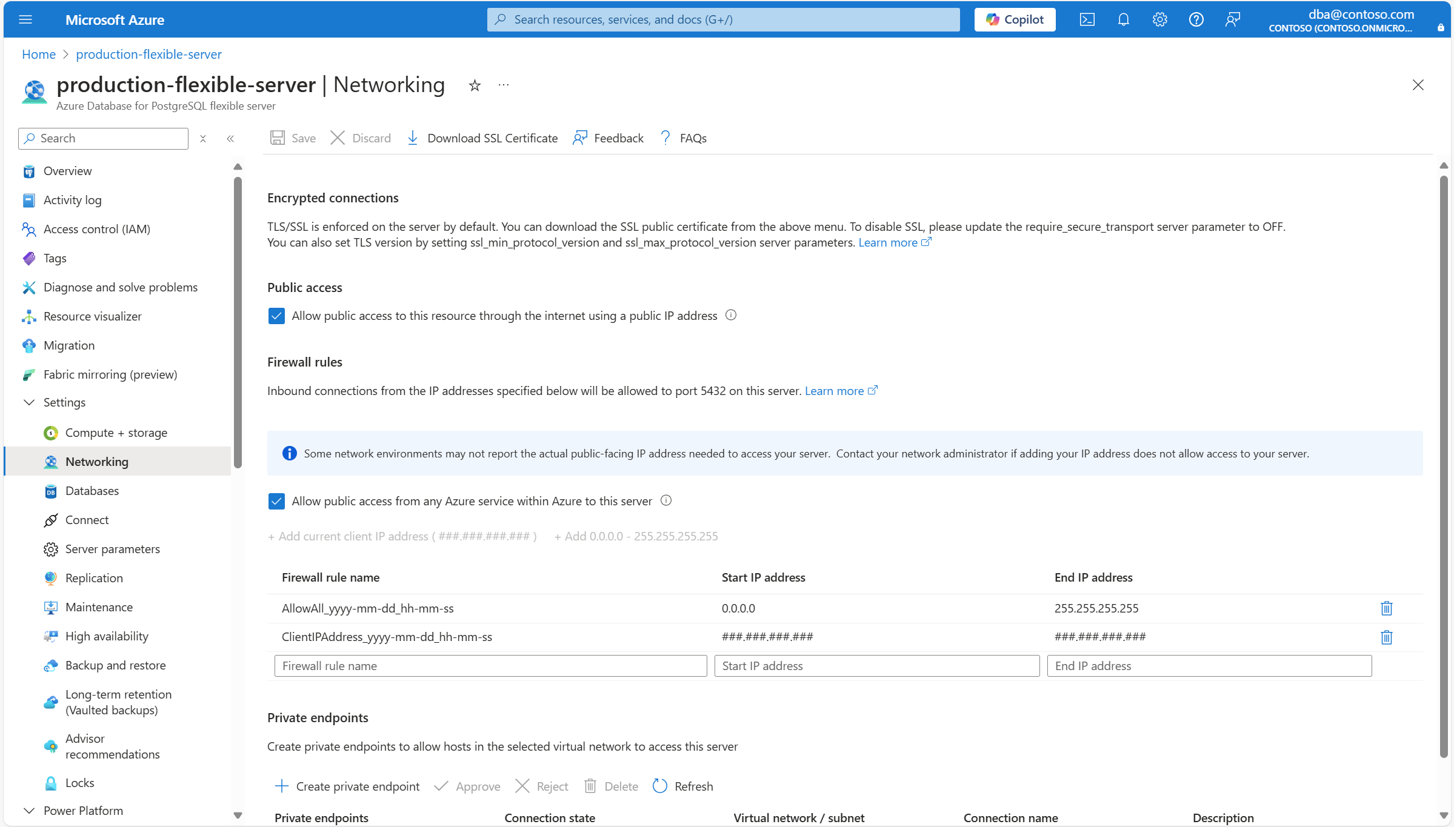The height and width of the screenshot is (827, 1454).
Task: Open Copilot in Azure
Action: point(1014,19)
